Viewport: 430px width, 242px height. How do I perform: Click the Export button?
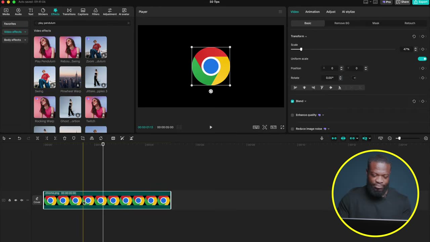(420, 2)
